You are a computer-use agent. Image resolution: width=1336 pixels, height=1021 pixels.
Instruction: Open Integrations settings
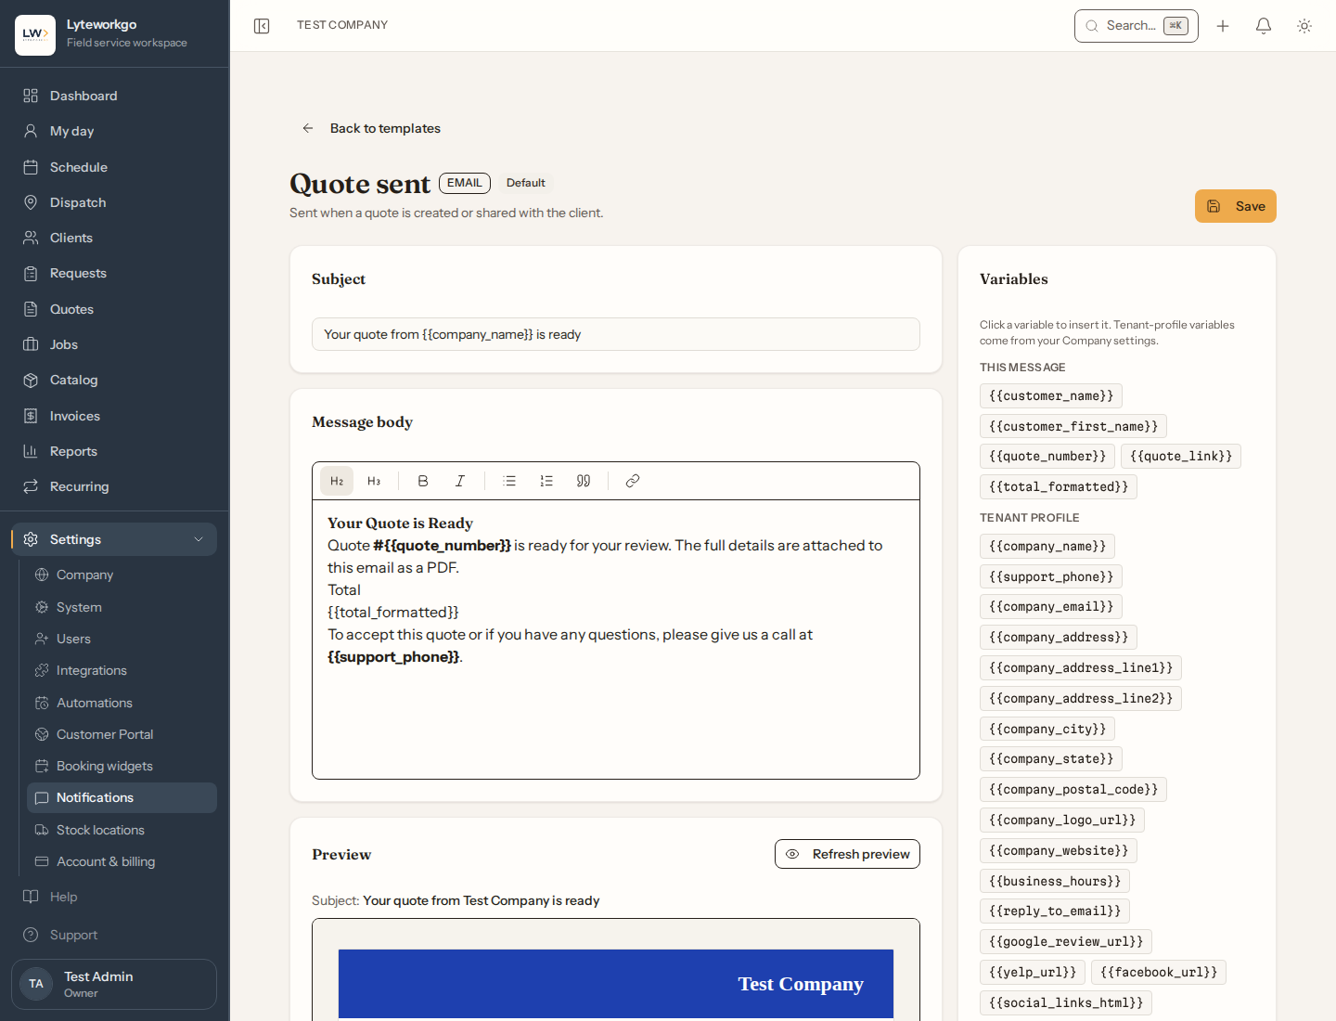point(122,670)
